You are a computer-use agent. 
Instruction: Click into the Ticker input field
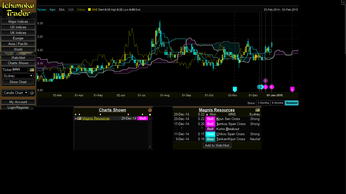[20, 70]
